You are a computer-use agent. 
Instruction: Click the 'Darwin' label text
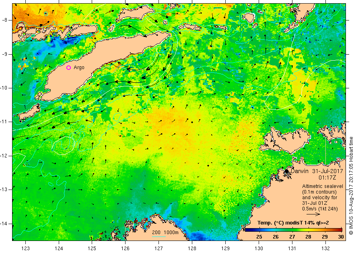(300, 171)
